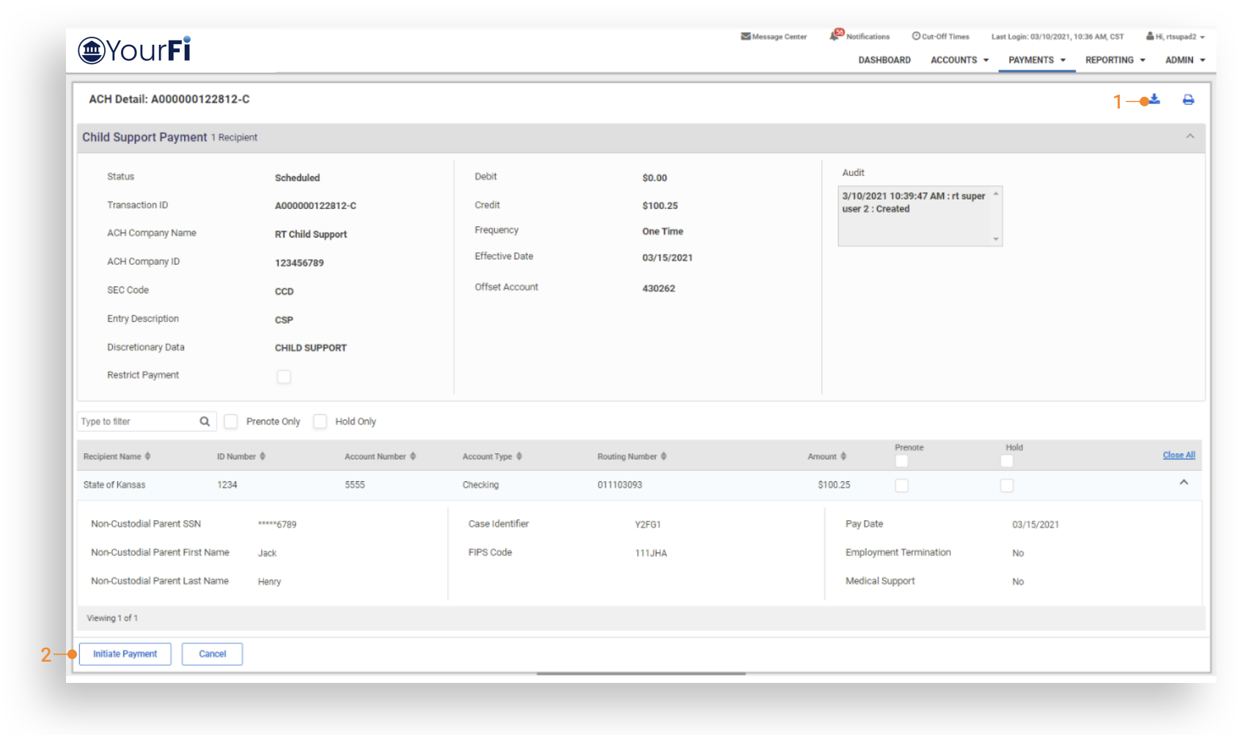Sort by Amount column

(x=843, y=456)
